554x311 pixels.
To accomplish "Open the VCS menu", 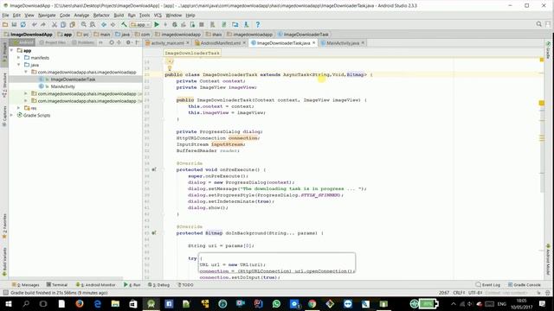I will tap(158, 16).
